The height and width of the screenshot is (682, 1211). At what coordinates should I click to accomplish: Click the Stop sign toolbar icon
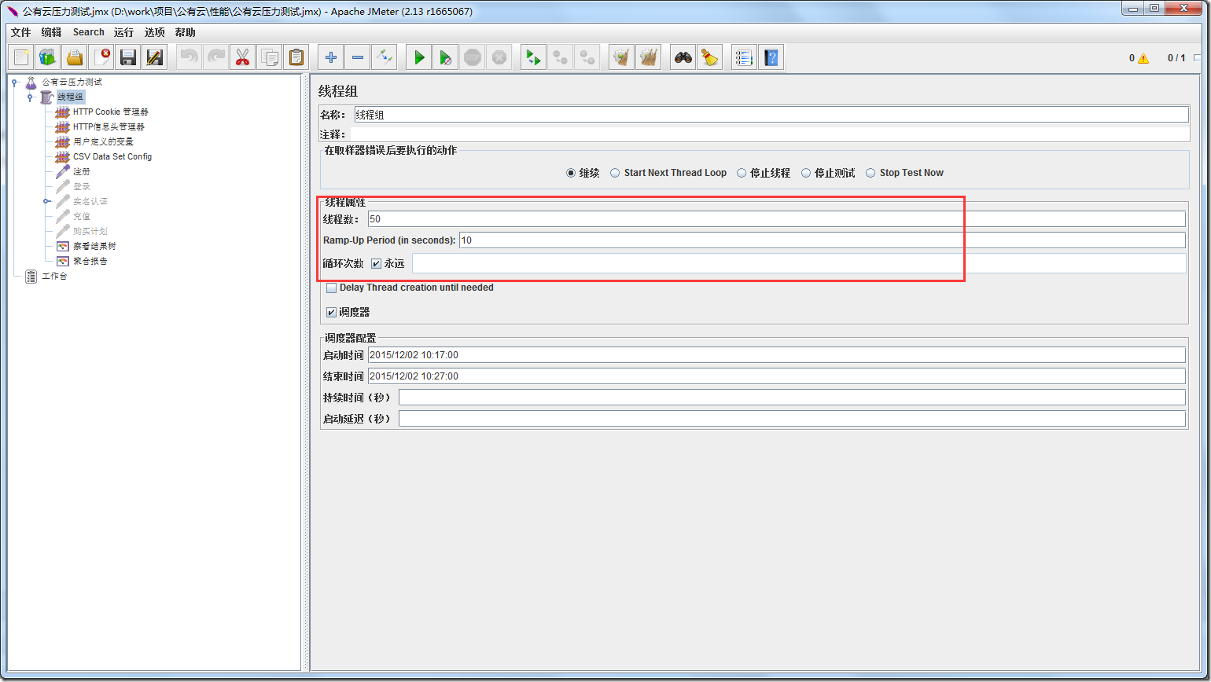pyautogui.click(x=473, y=57)
